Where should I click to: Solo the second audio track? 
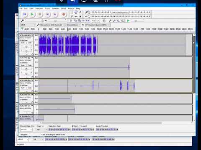[30, 65]
